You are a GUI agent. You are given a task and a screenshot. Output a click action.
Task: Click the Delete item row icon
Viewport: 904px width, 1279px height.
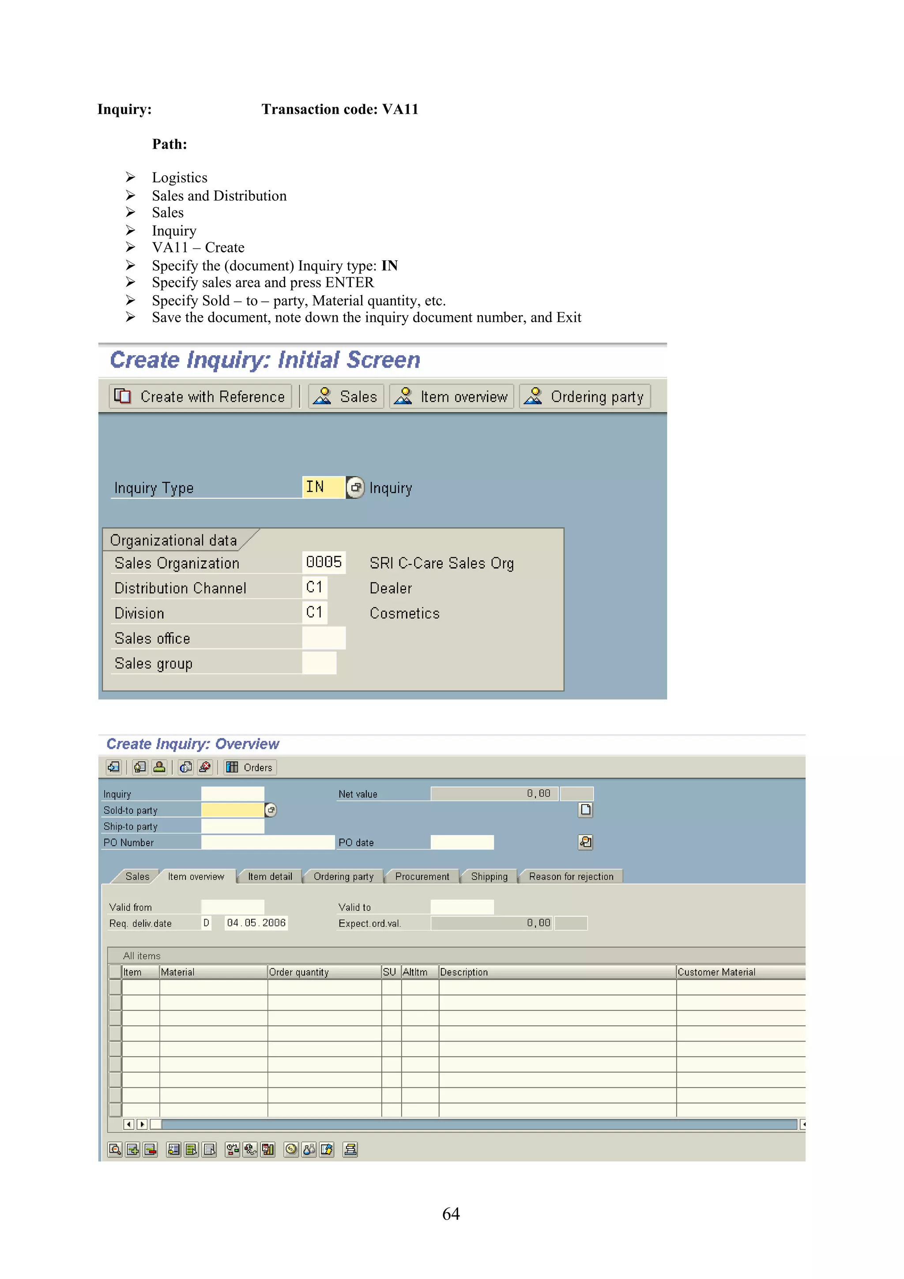coord(151,1149)
